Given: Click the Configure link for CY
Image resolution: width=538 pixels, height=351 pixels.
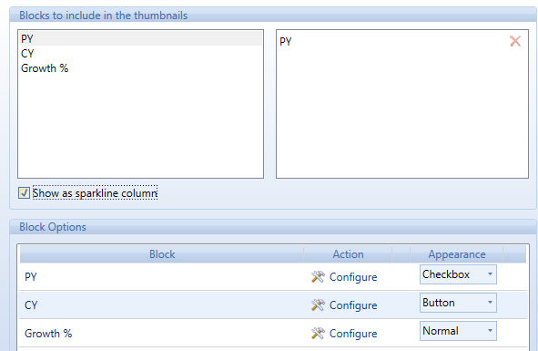Looking at the screenshot, I should (353, 305).
